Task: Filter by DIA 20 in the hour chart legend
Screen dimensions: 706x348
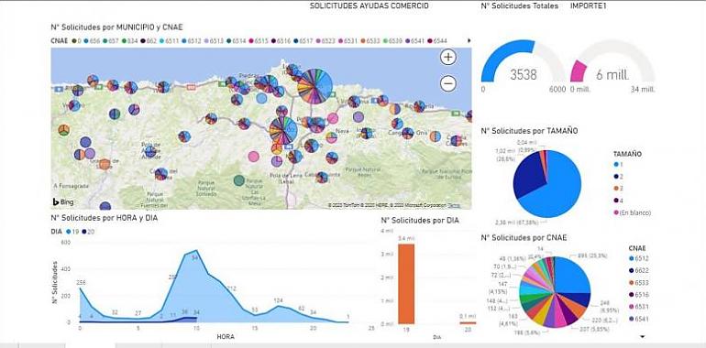Action: 88,232
